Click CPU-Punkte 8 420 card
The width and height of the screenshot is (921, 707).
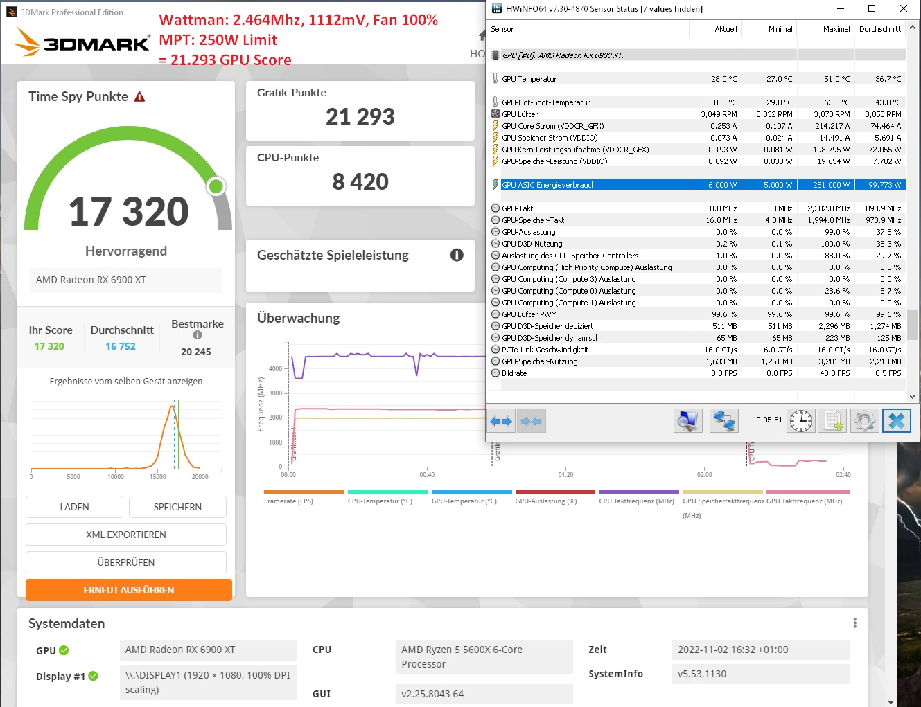coord(360,176)
